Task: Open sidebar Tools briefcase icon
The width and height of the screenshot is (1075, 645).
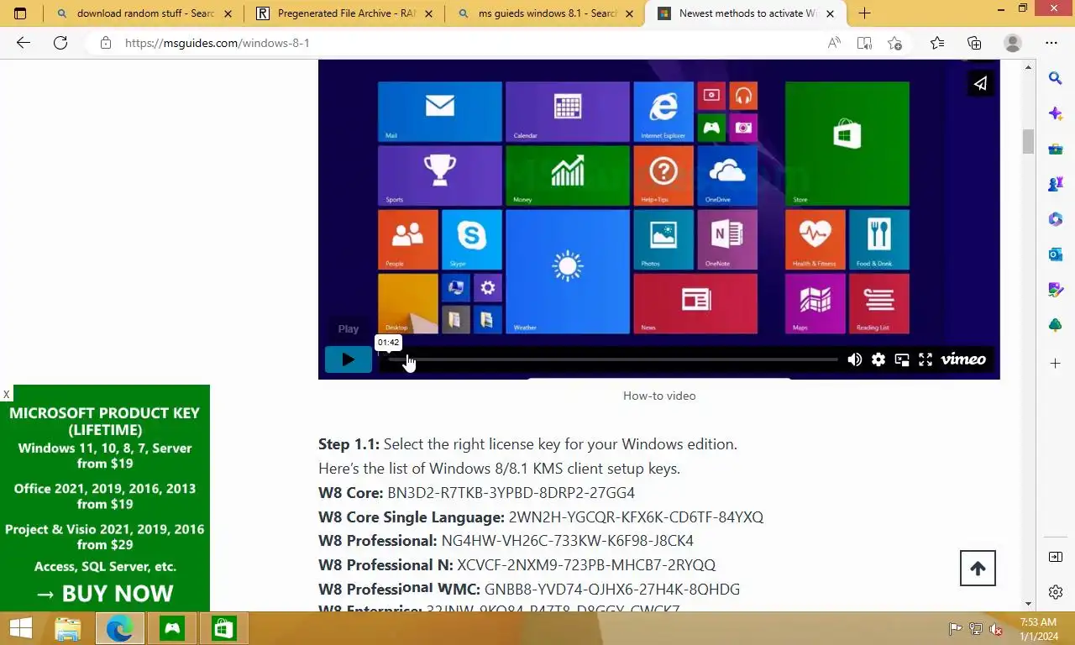Action: [1056, 149]
